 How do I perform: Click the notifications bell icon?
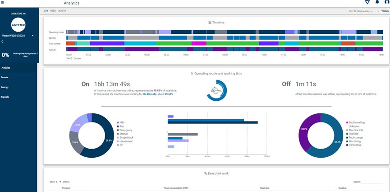(x=377, y=2)
